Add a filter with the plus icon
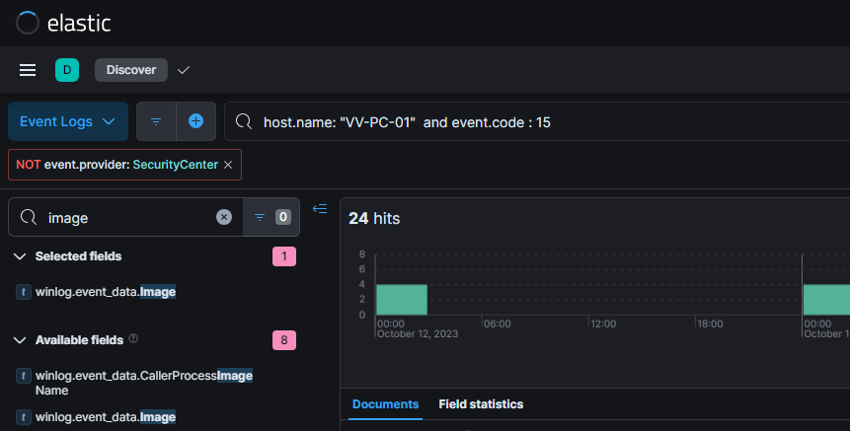 (x=195, y=122)
